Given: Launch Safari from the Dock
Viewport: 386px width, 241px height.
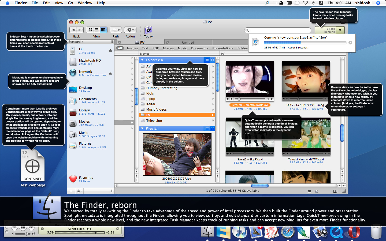Looking at the screenshot, I should click(x=288, y=232).
